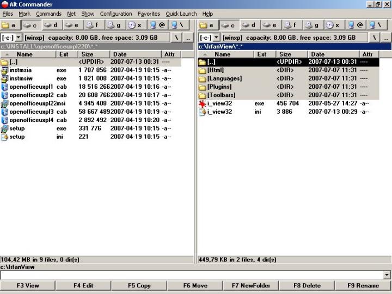This screenshot has width=392, height=294.
Task: Open the Commands menu
Action: click(x=48, y=14)
